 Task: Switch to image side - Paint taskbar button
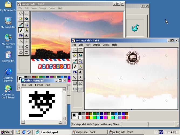coord(89,132)
